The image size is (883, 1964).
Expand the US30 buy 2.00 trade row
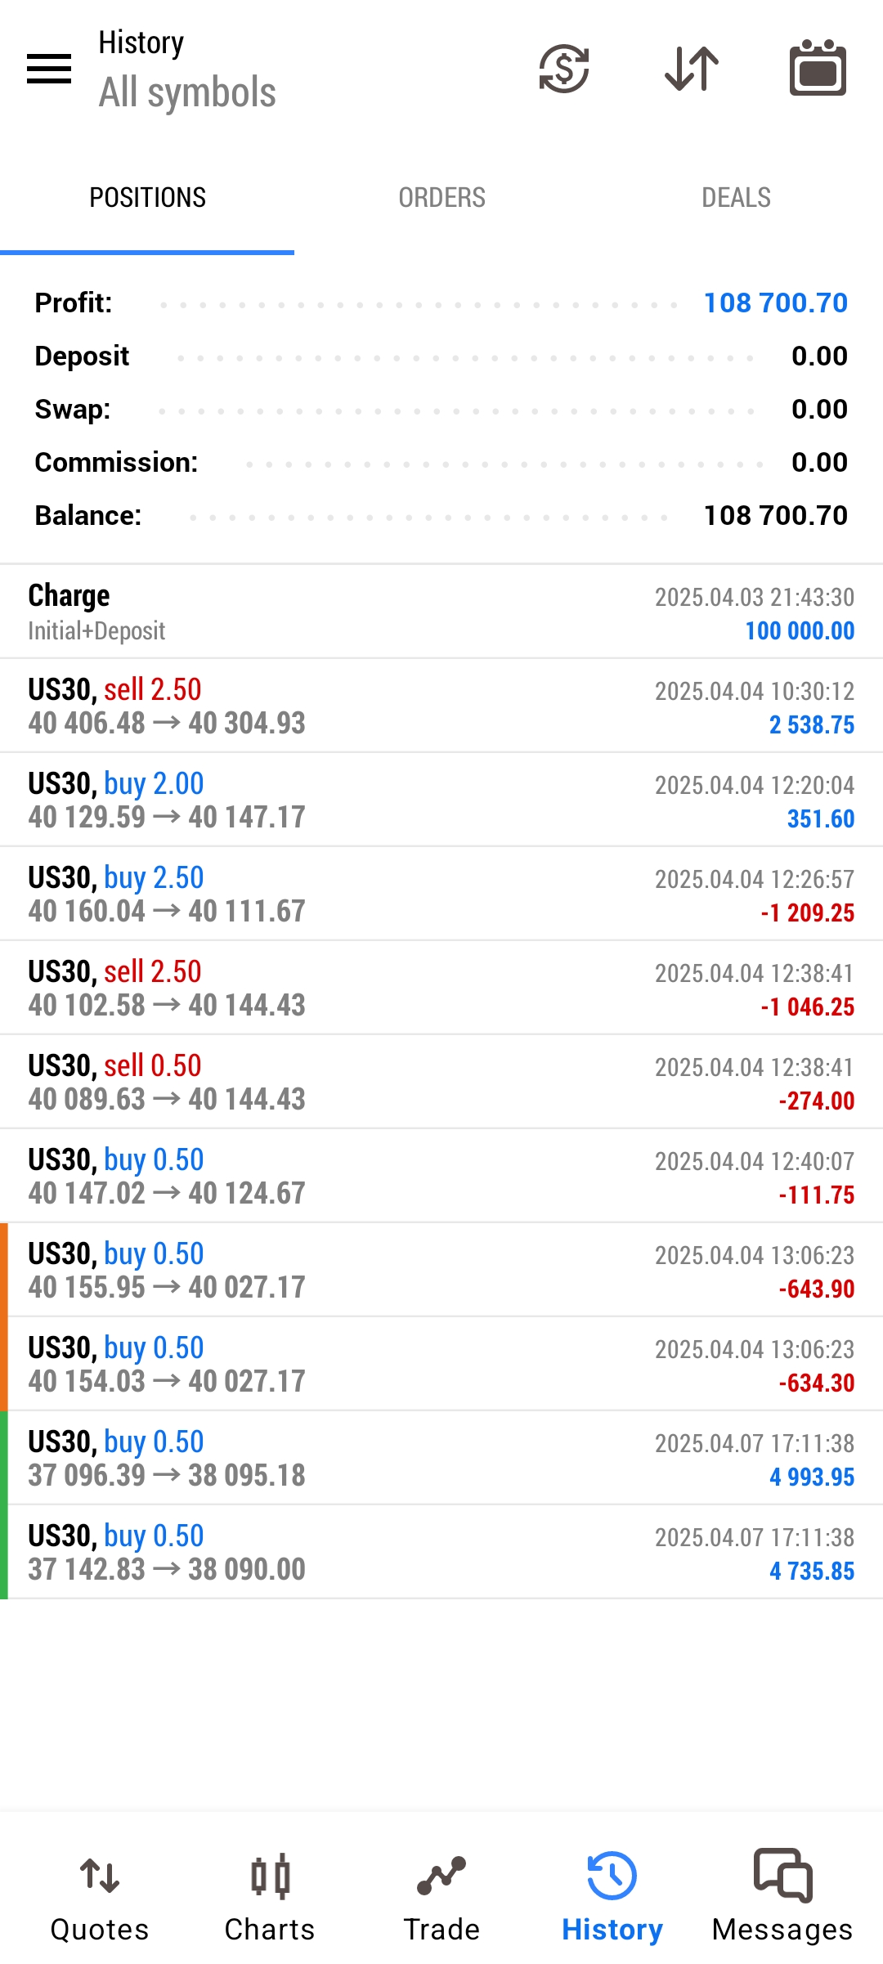point(441,800)
